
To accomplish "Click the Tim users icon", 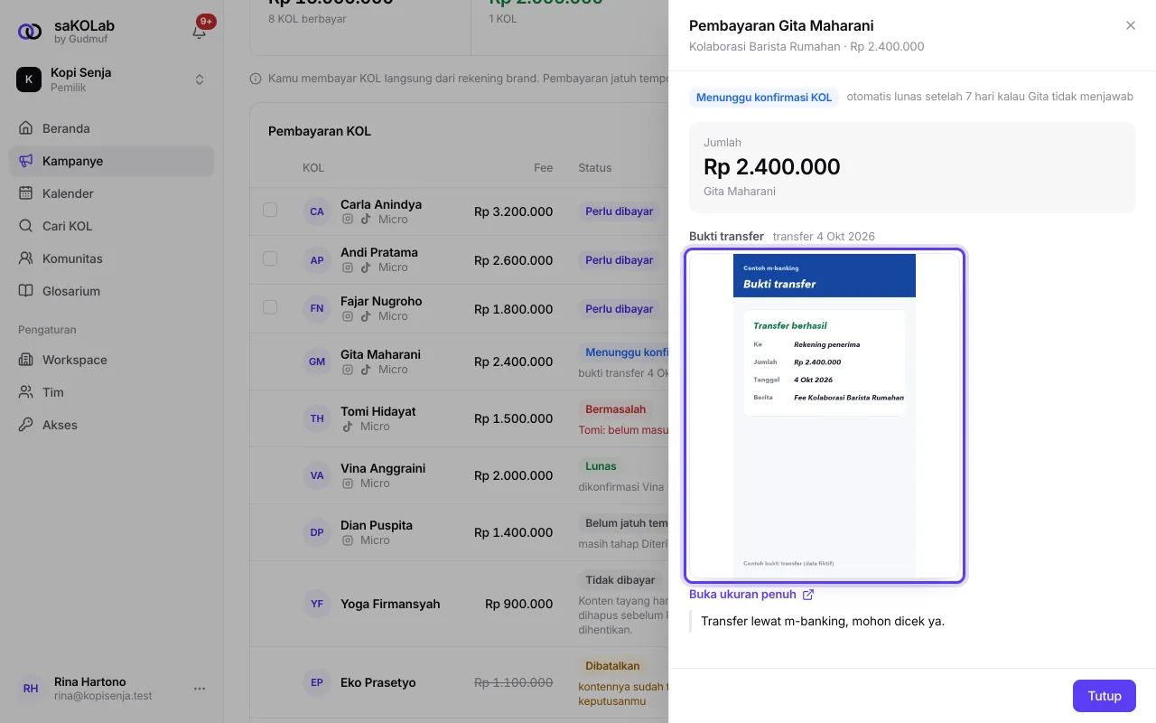I will coord(25,392).
